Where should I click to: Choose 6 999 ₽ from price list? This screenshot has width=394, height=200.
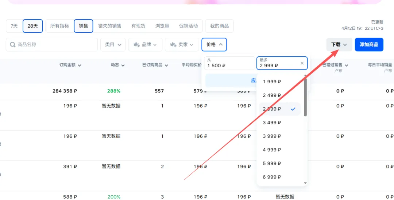(280, 177)
